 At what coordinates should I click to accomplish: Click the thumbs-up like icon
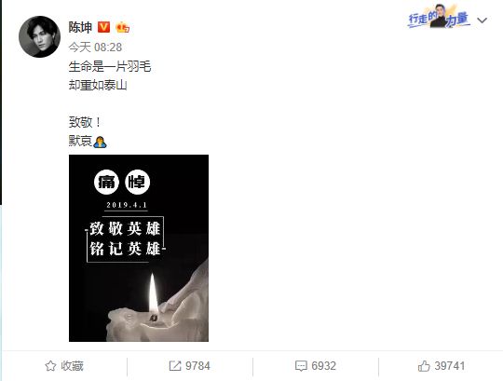[x=424, y=365]
